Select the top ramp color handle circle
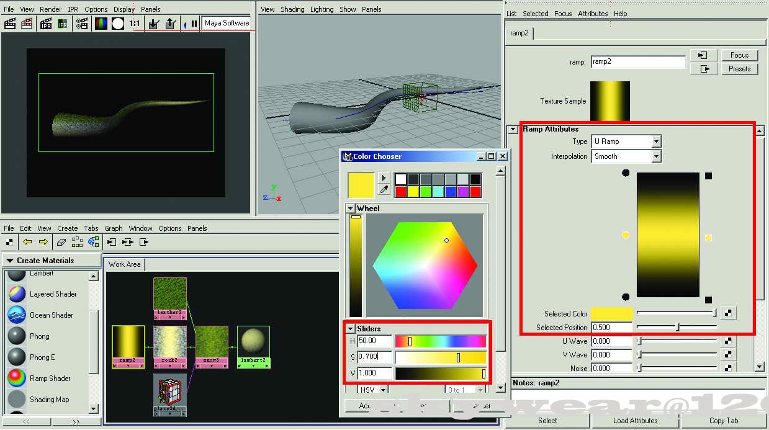The width and height of the screenshot is (769, 430). [626, 174]
